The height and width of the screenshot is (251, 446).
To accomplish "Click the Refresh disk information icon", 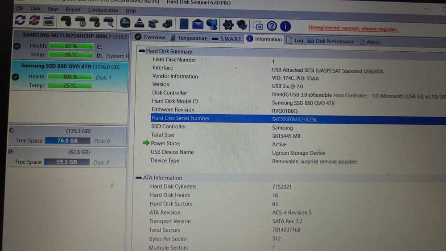I will [x=20, y=20].
